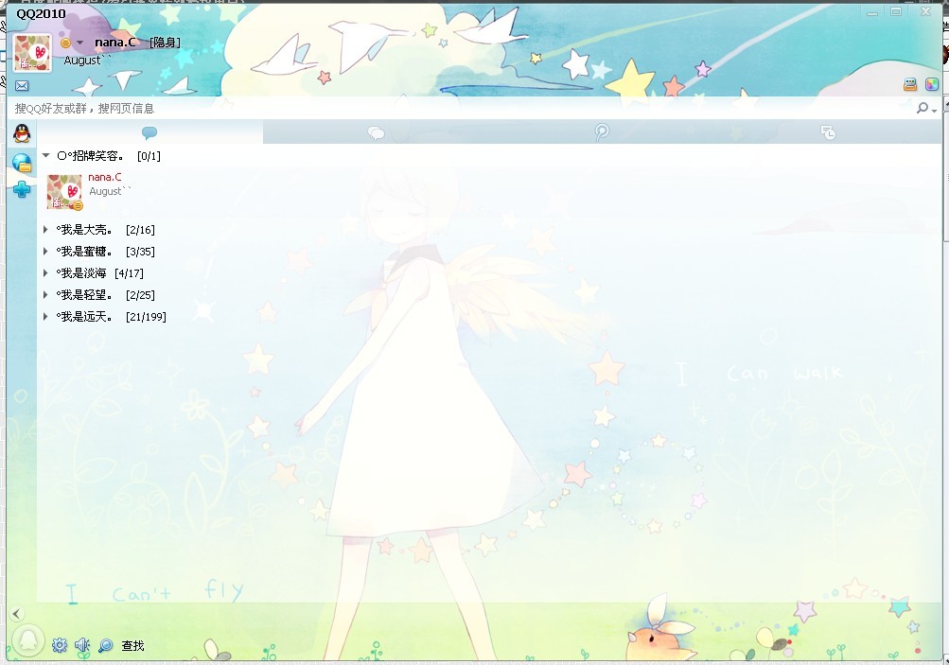Image resolution: width=949 pixels, height=665 pixels.
Task: Expand the '°我是淡海' group
Action: point(45,272)
